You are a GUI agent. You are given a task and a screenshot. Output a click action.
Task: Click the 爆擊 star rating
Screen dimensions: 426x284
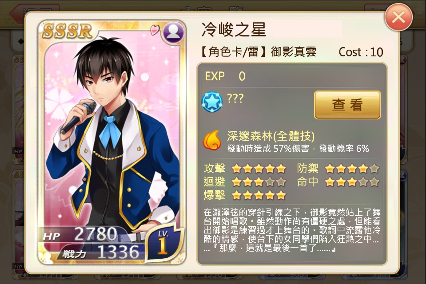pos(259,195)
